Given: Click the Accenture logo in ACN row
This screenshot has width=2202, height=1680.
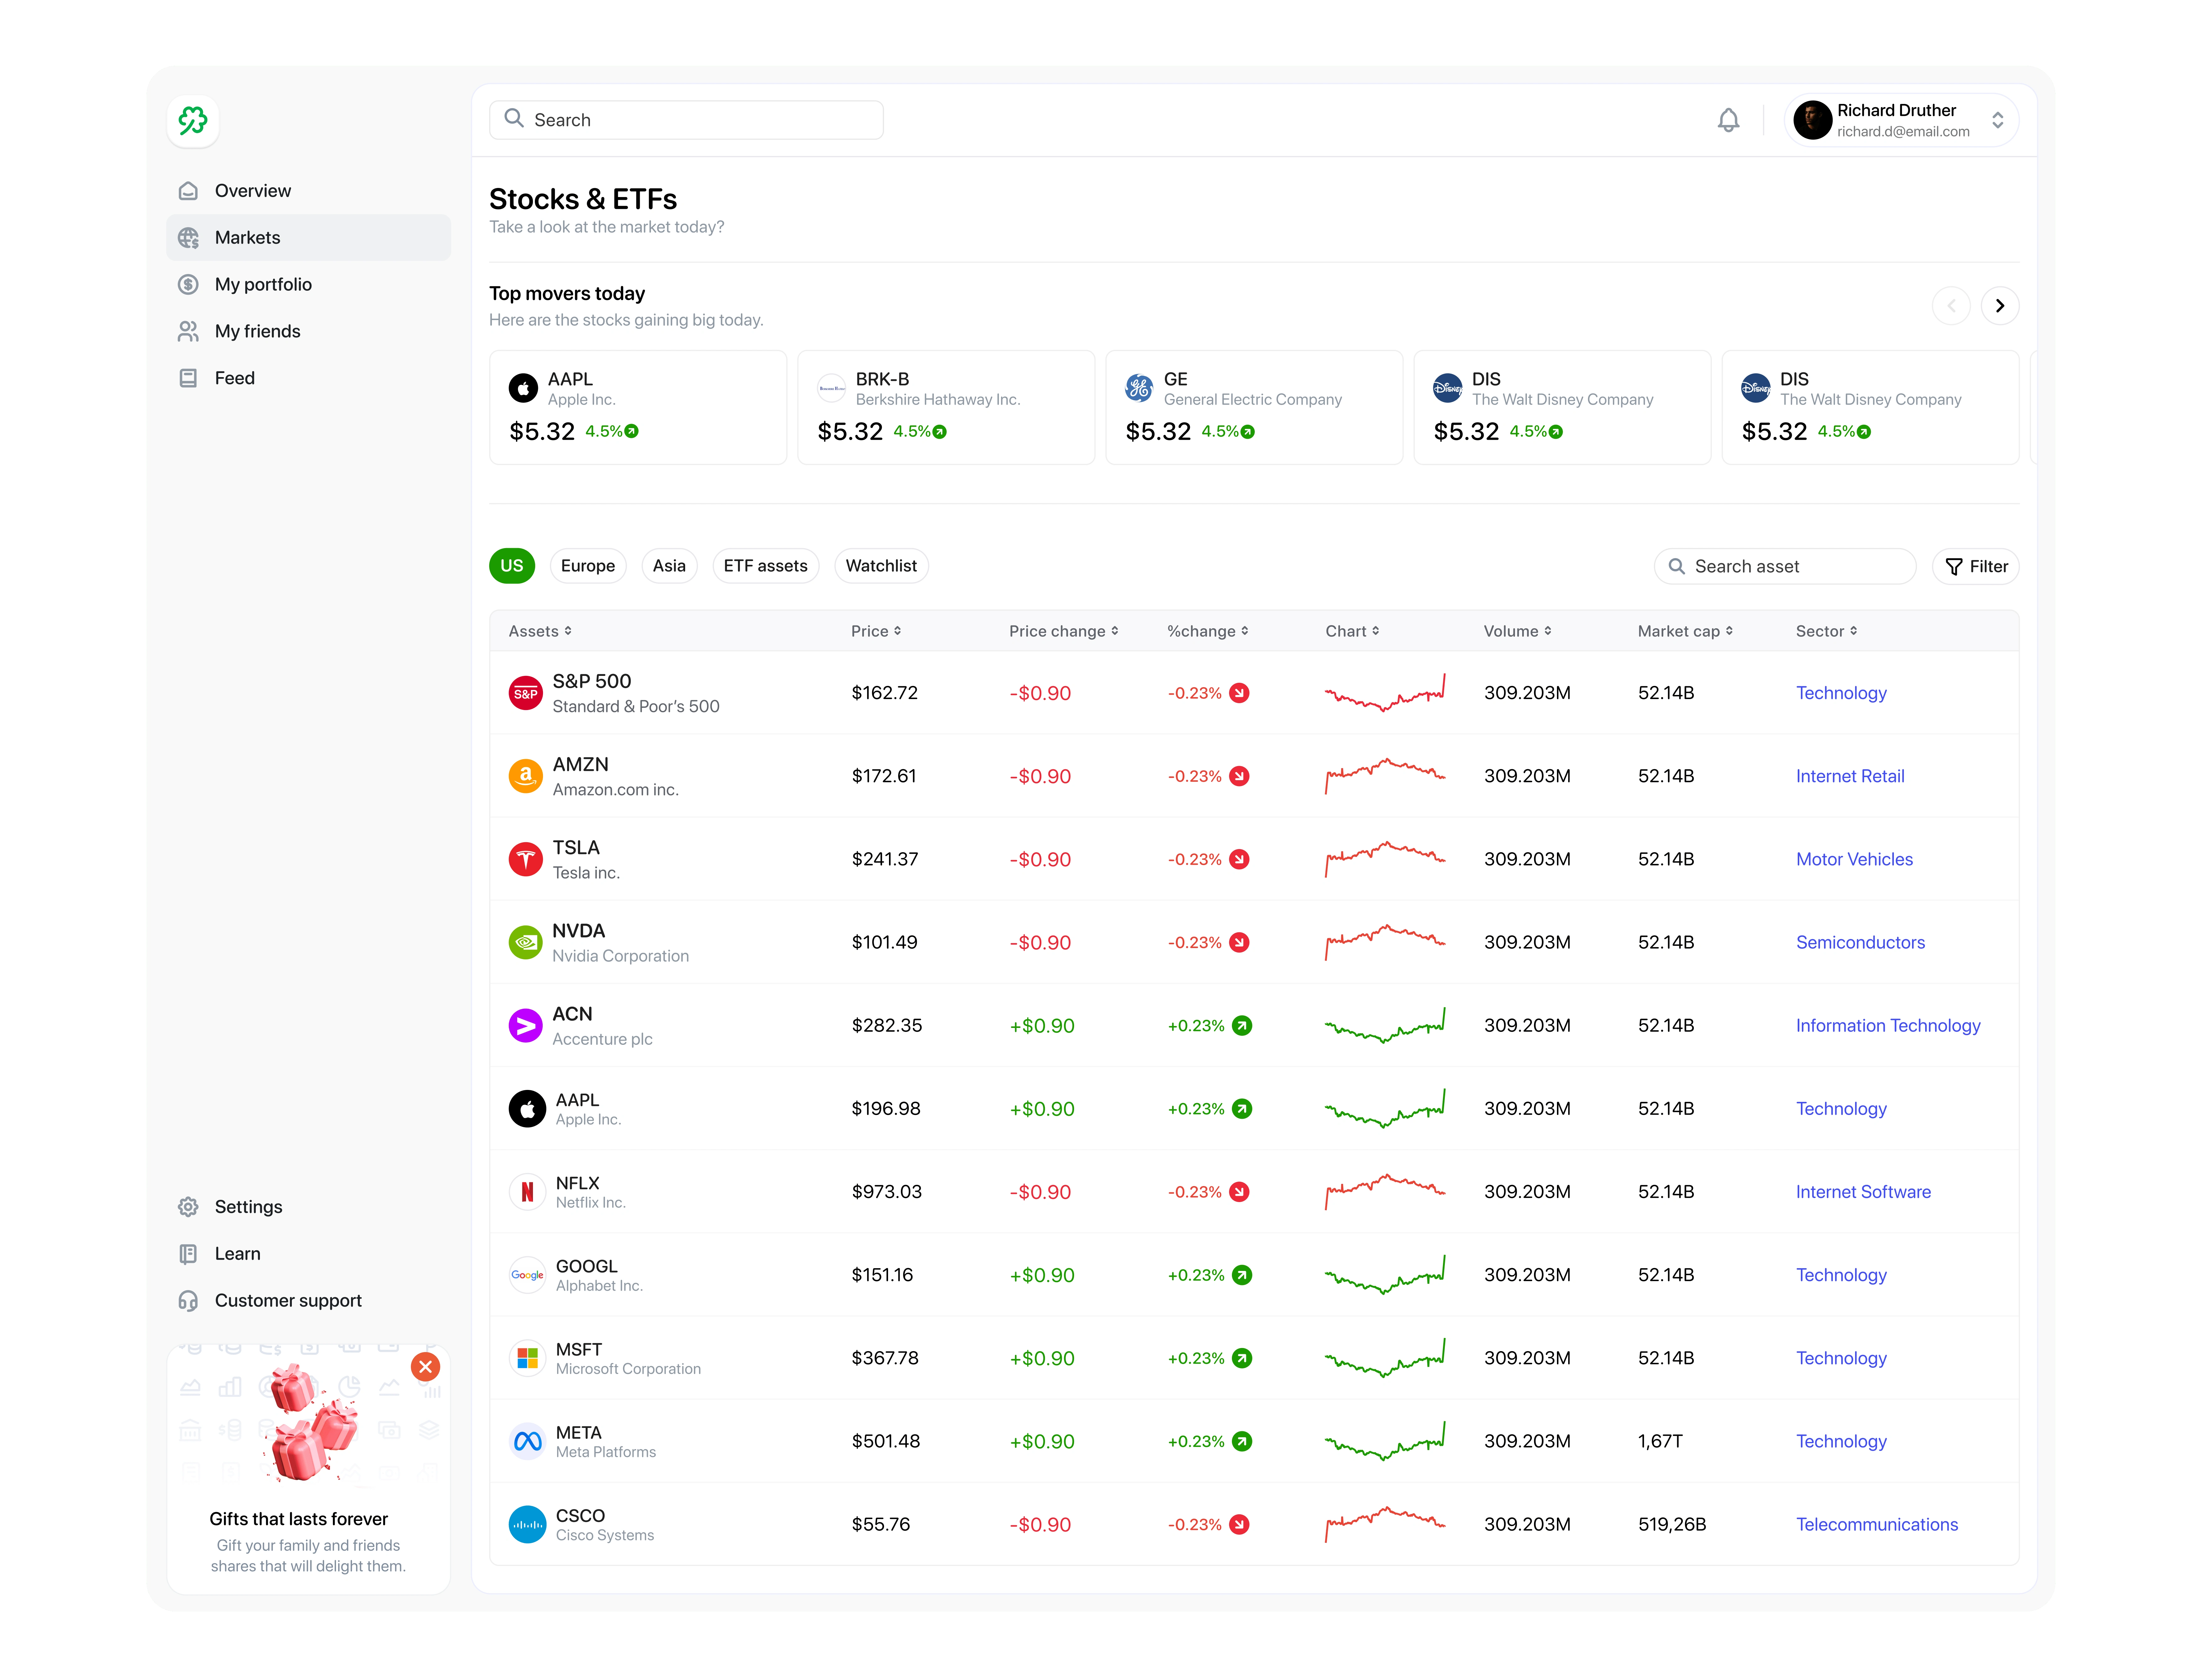Looking at the screenshot, I should (x=526, y=1026).
